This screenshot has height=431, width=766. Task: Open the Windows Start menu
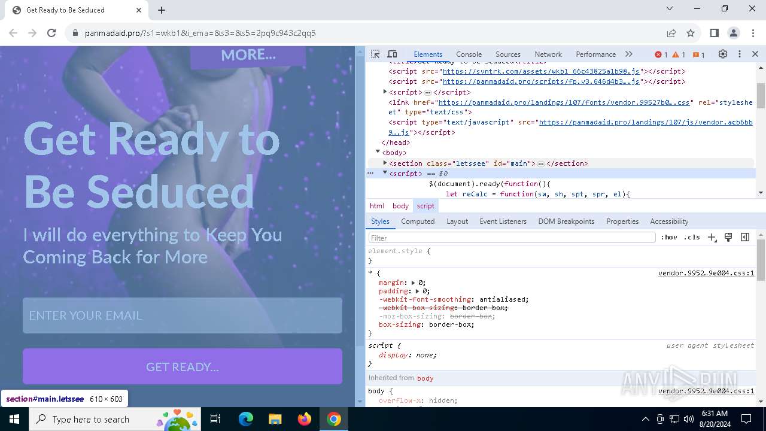14,419
